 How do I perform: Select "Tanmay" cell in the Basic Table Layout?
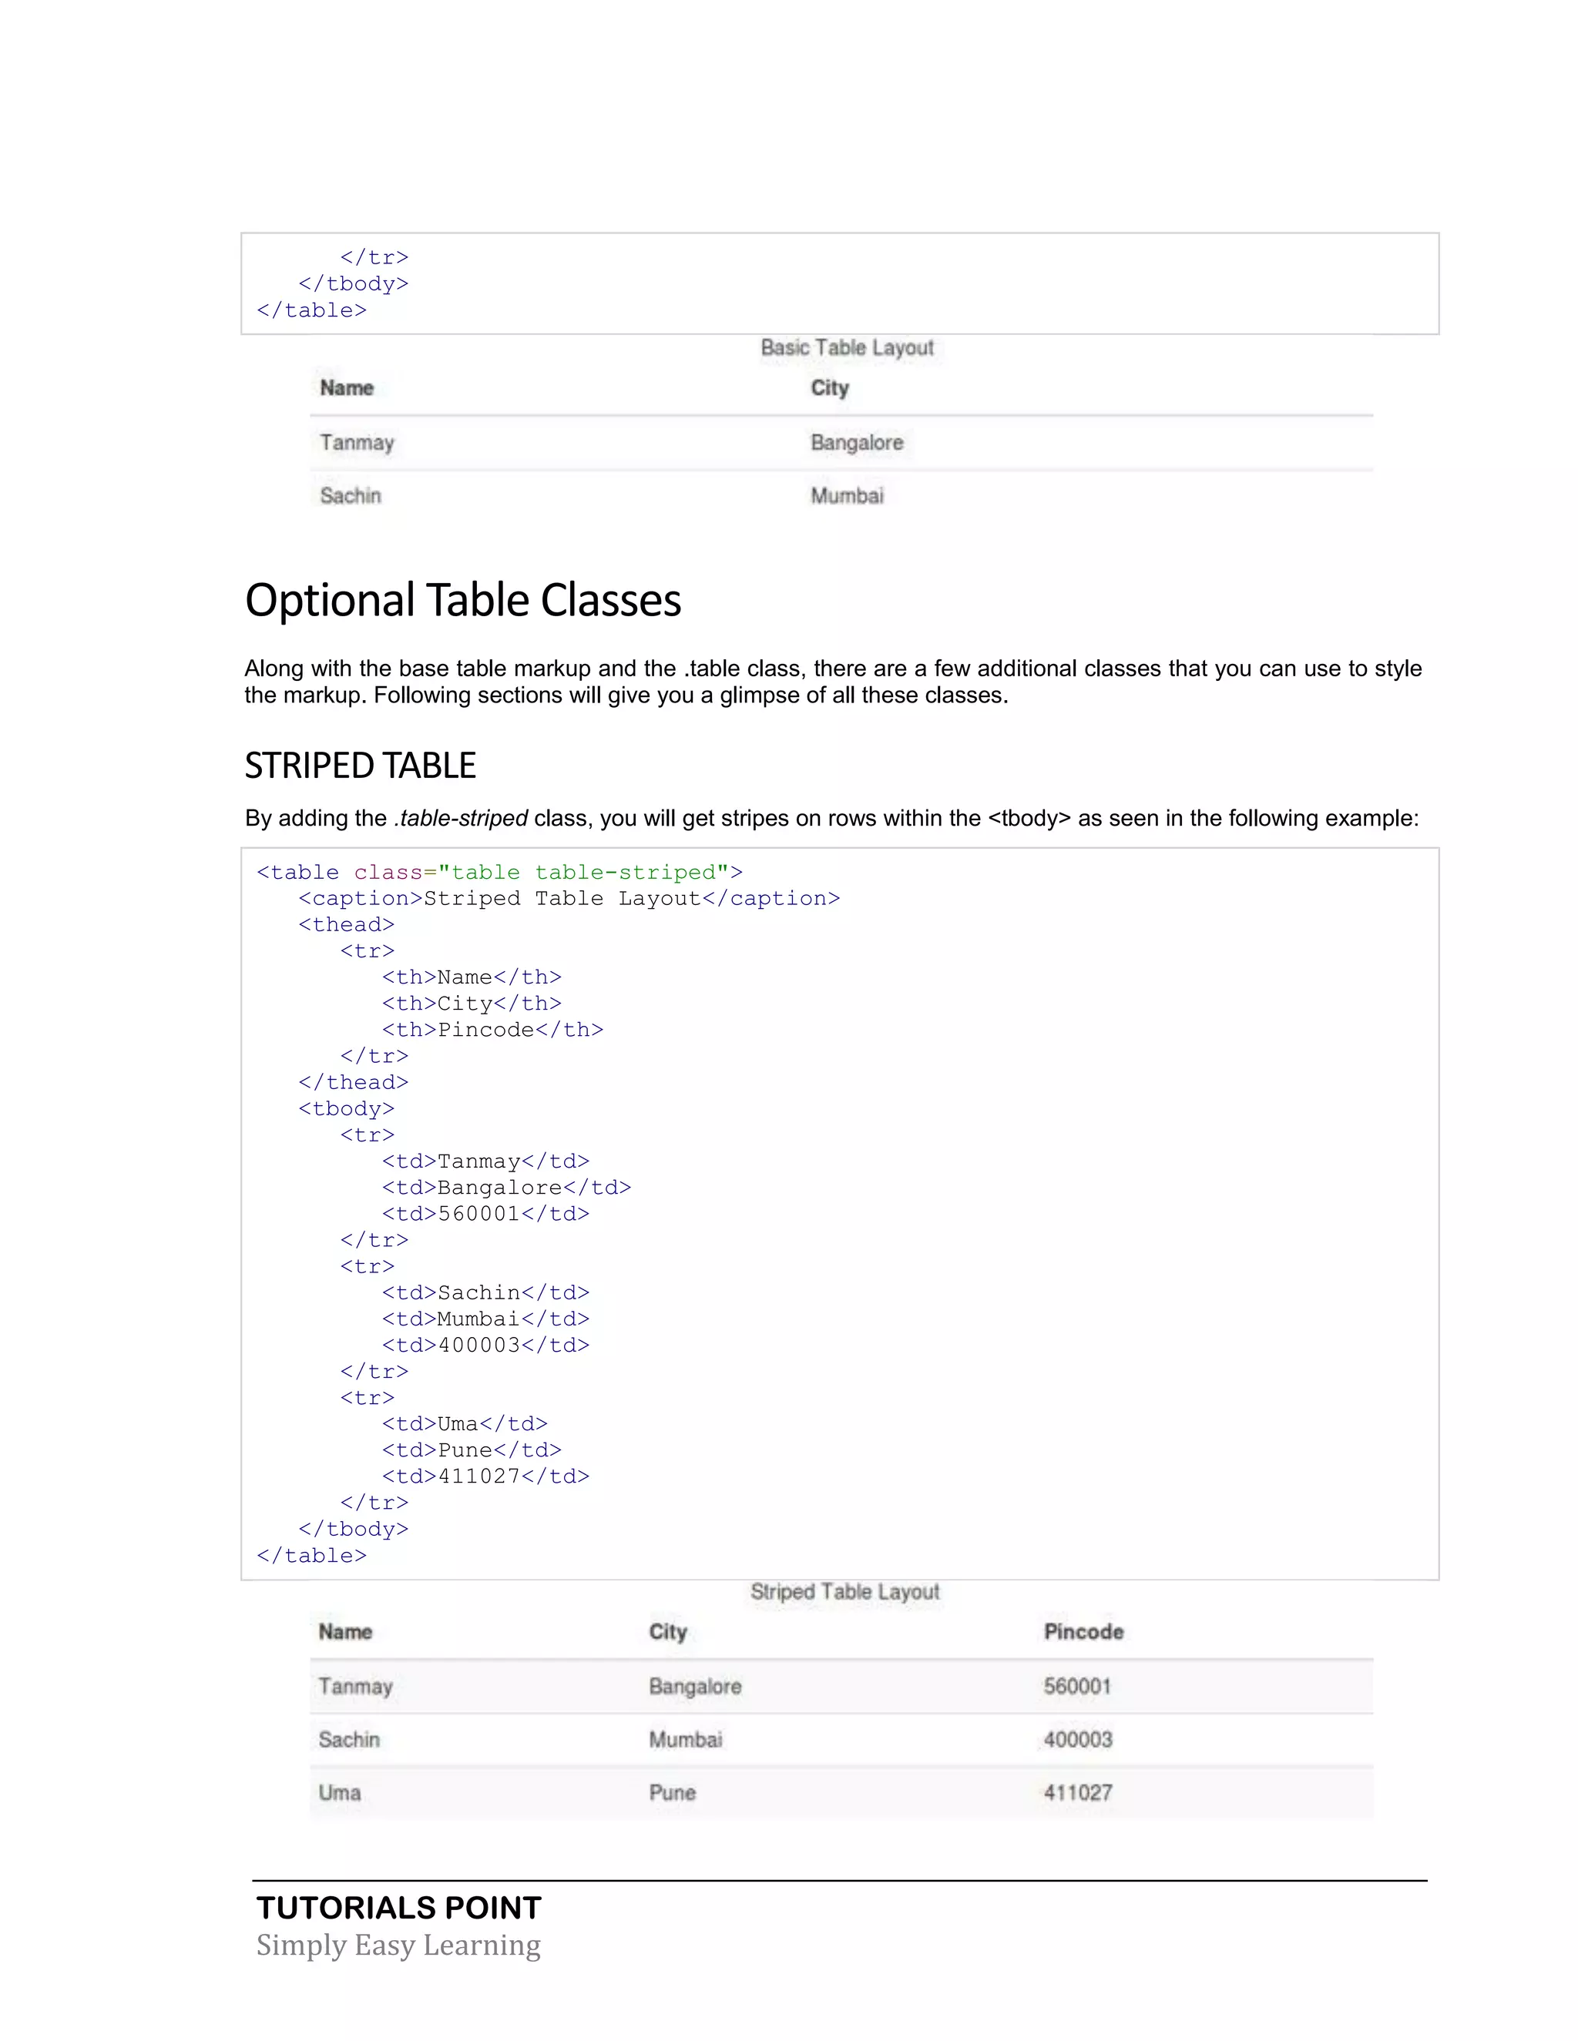357,443
